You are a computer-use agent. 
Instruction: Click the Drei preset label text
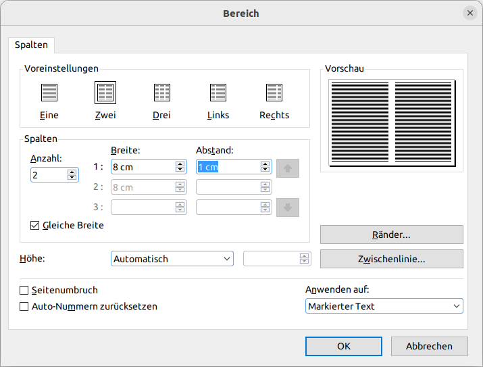pyautogui.click(x=161, y=115)
